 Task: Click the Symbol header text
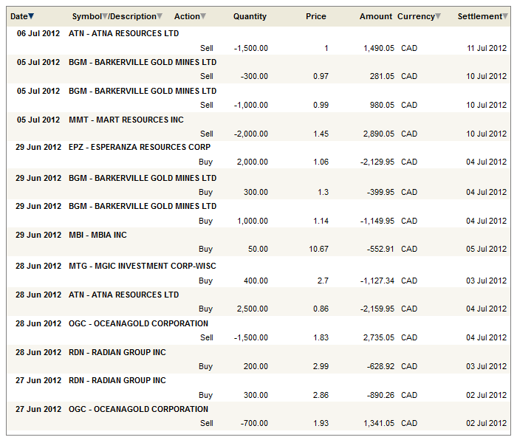86,16
